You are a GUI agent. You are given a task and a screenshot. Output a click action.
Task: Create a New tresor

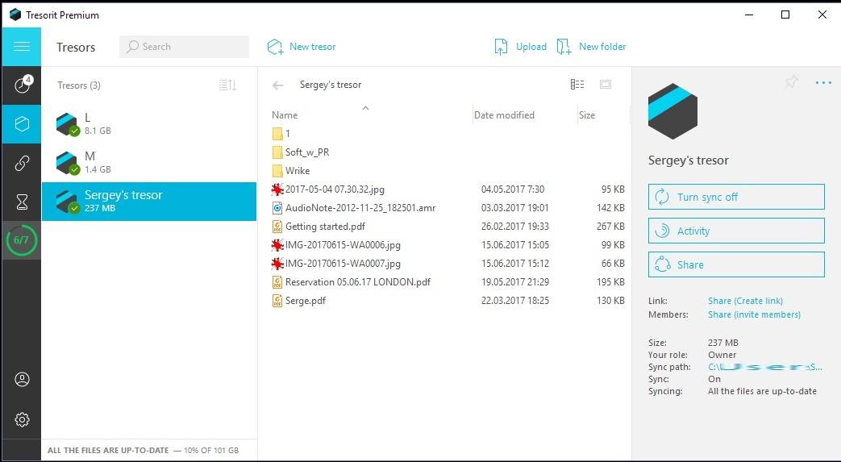pyautogui.click(x=302, y=47)
